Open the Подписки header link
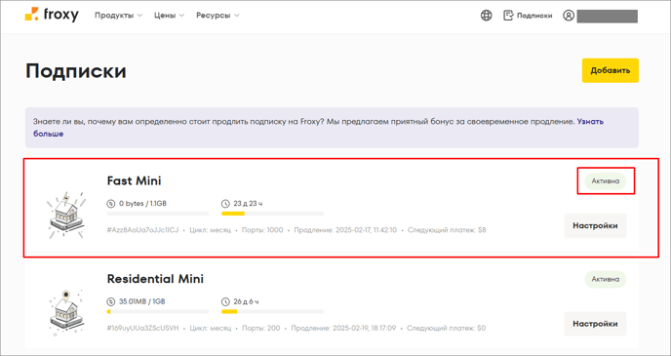The height and width of the screenshot is (356, 671). (x=534, y=16)
